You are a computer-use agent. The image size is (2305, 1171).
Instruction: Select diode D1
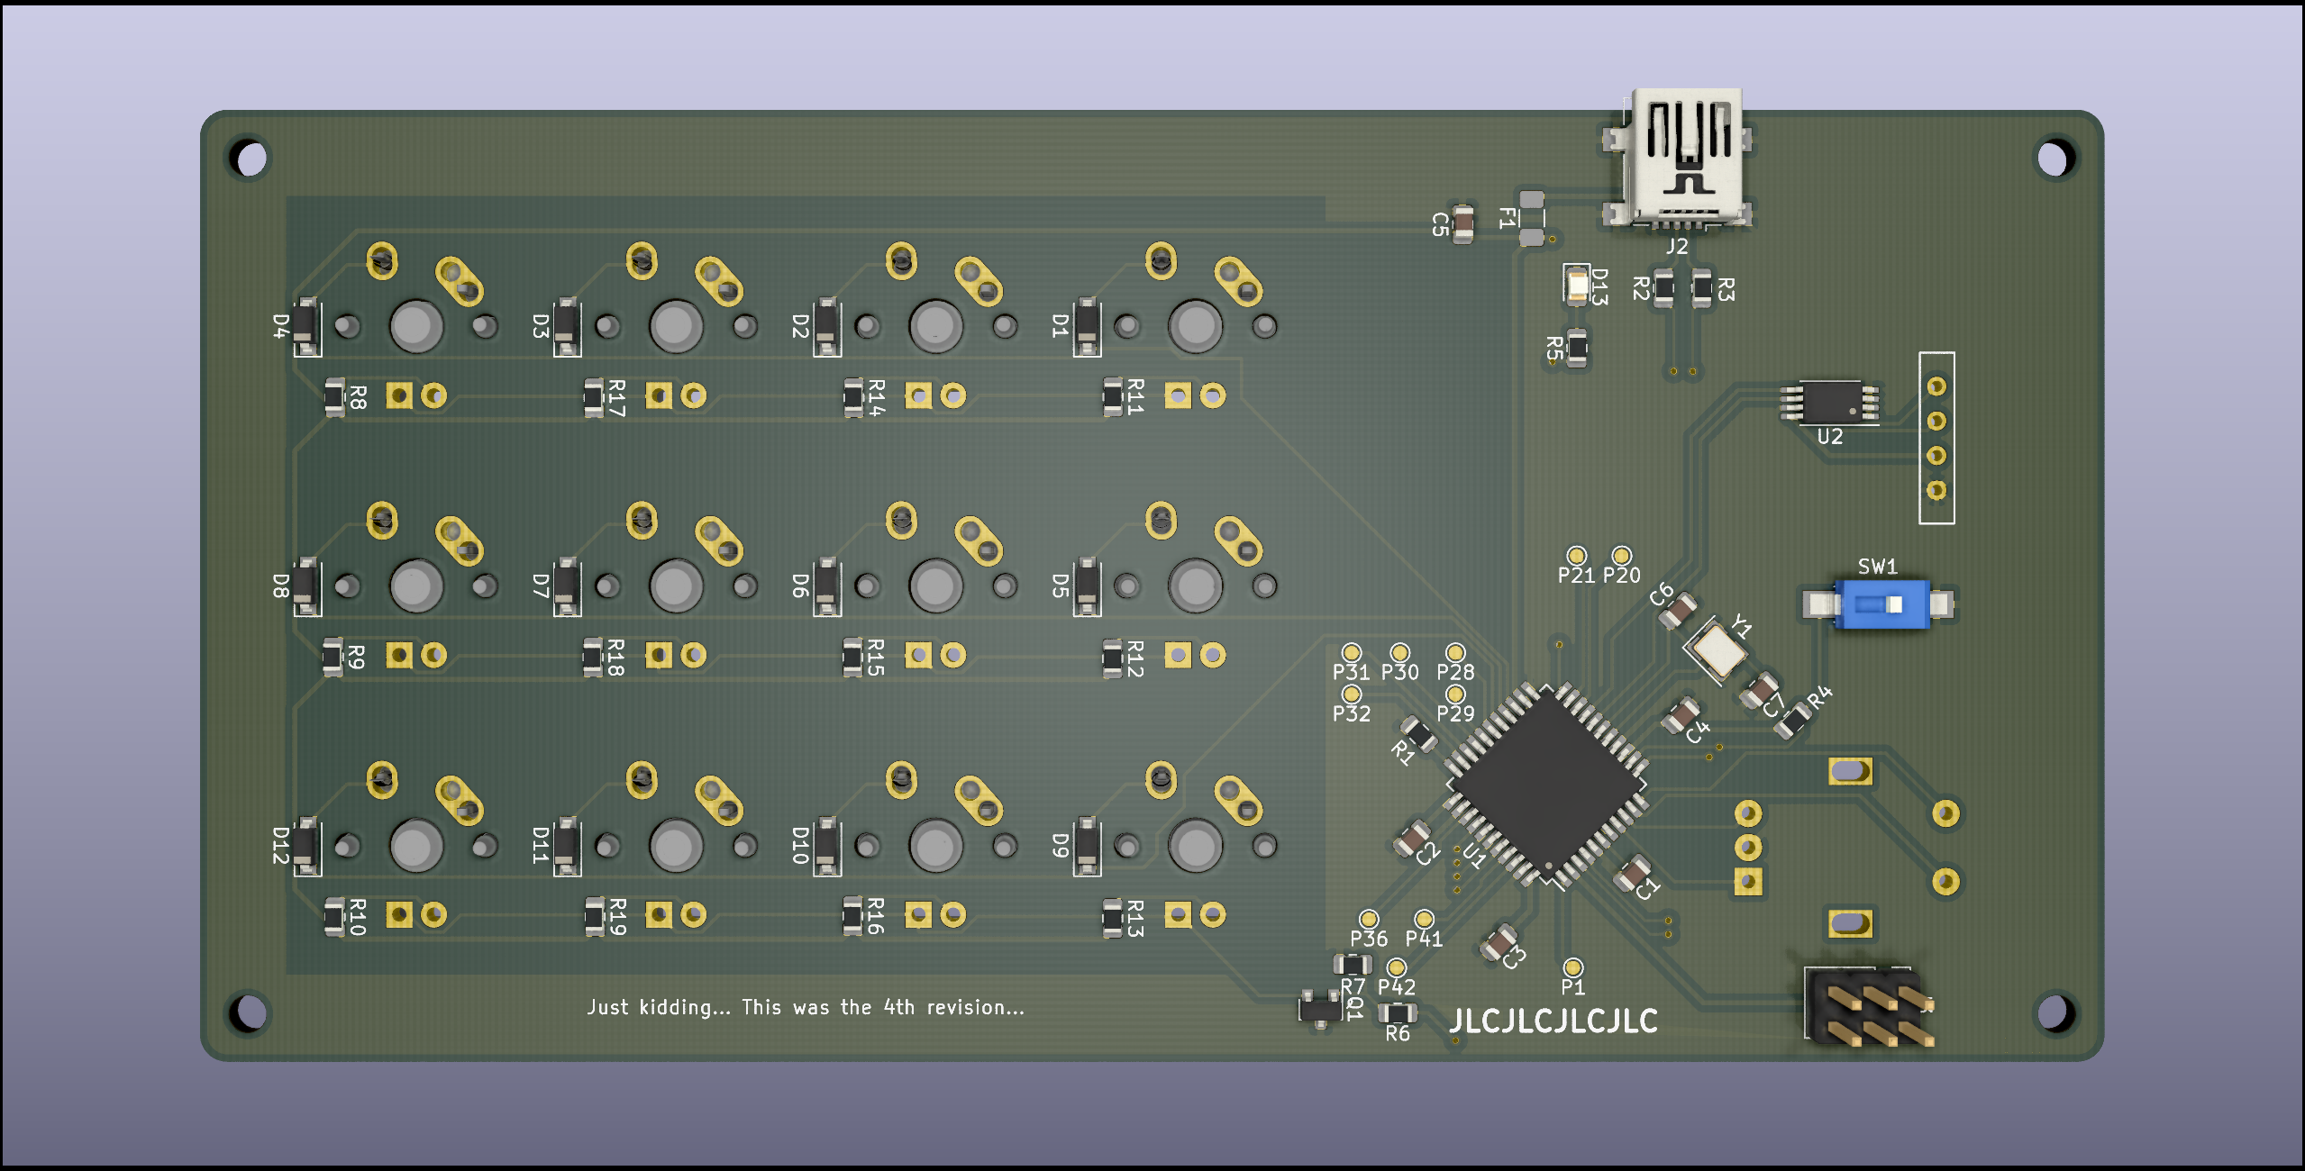click(1086, 326)
